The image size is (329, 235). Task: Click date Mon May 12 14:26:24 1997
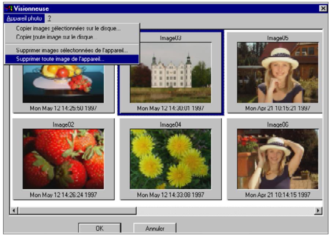click(63, 195)
